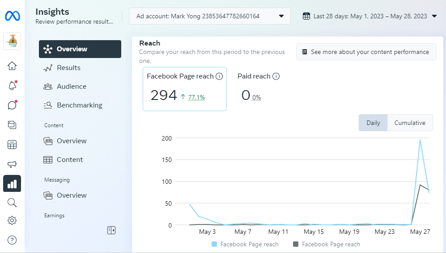The height and width of the screenshot is (253, 446).
Task: Collapse the navigation panel icon
Action: point(111,230)
